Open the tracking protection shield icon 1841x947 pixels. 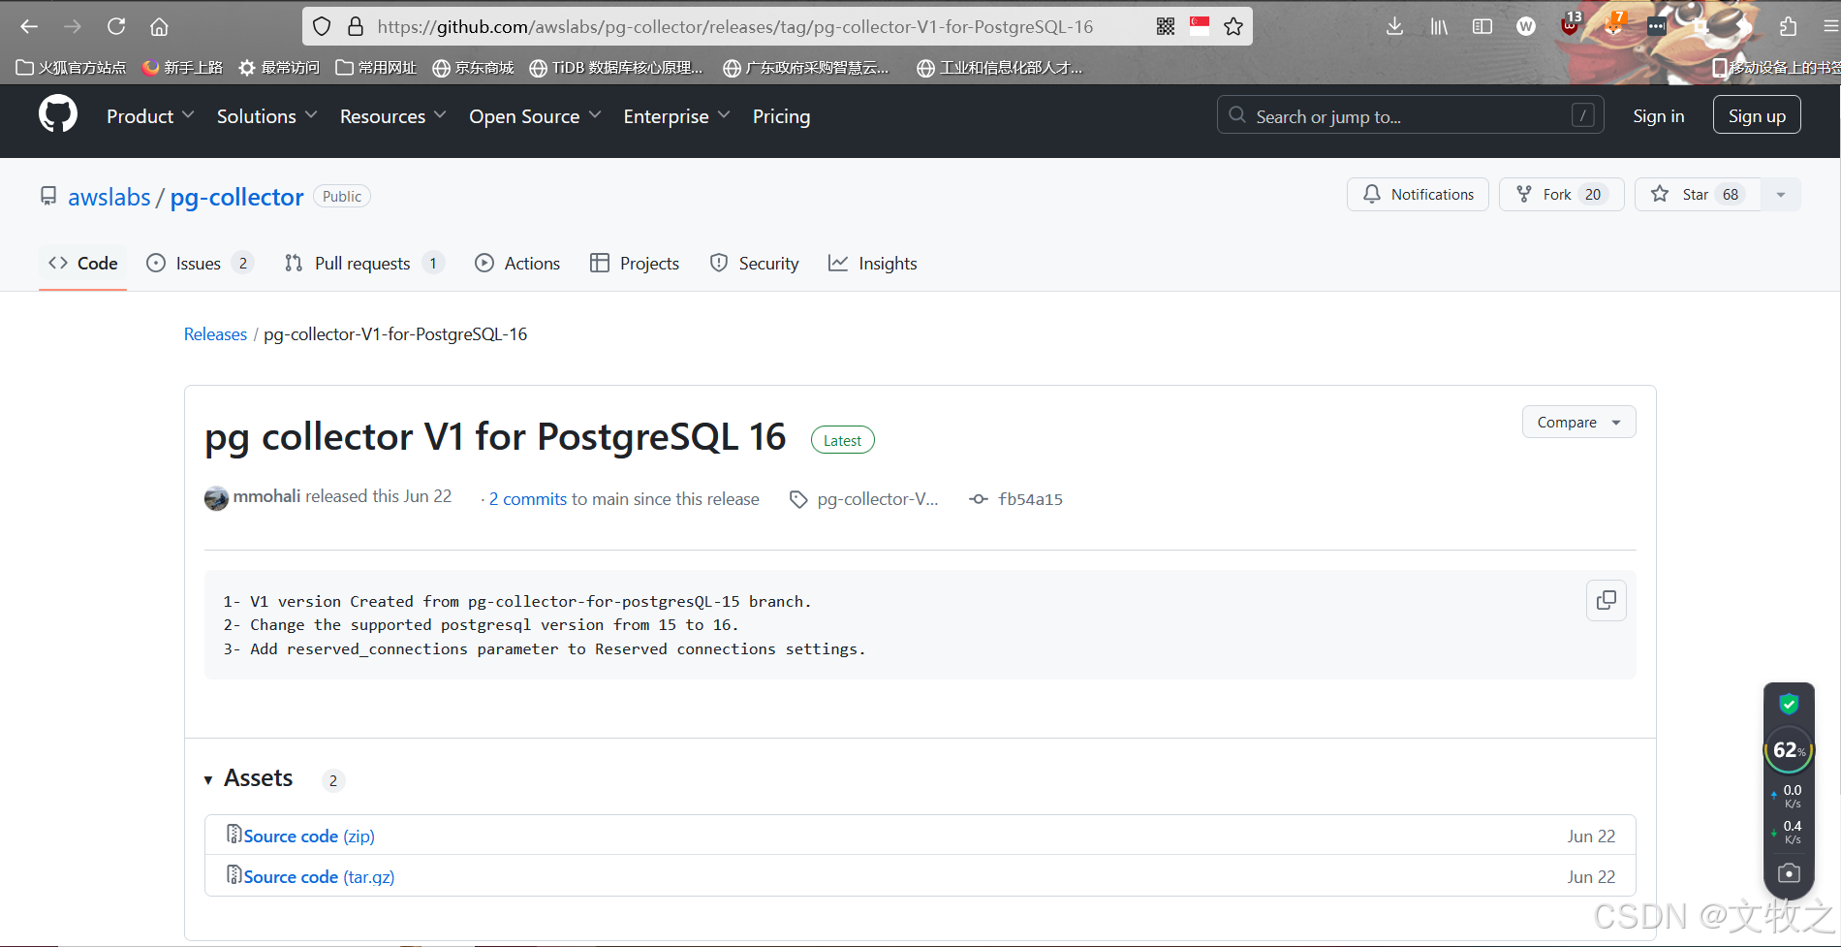322,27
